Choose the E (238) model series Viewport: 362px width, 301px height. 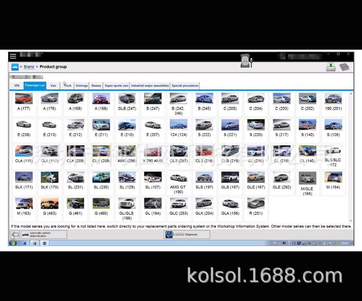(24, 131)
